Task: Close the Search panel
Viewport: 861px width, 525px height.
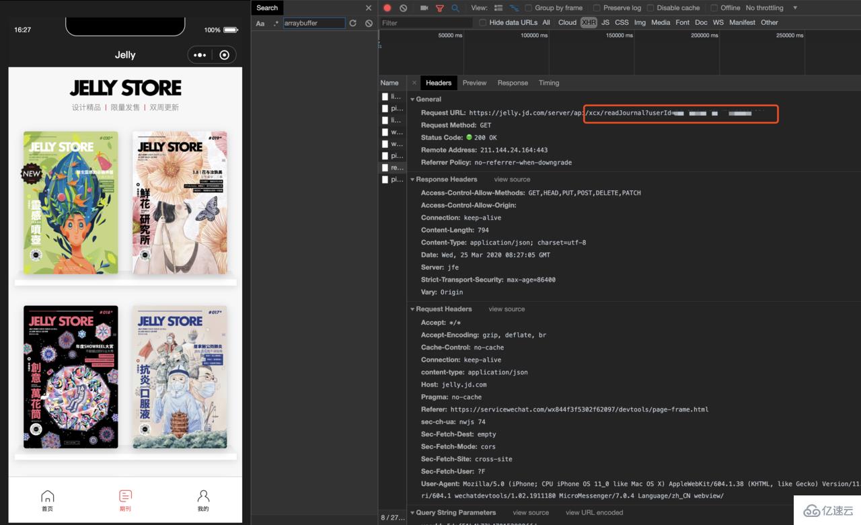Action: tap(369, 8)
